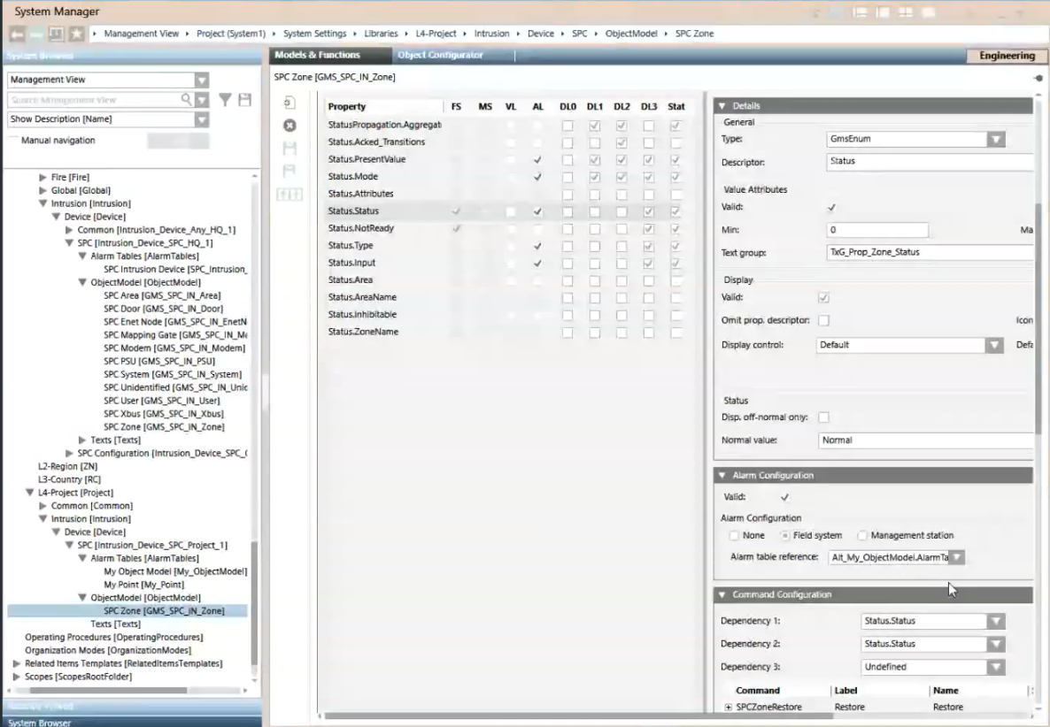Click the Engineering button top right
Viewport: 1050px width, 727px height.
pos(1007,54)
